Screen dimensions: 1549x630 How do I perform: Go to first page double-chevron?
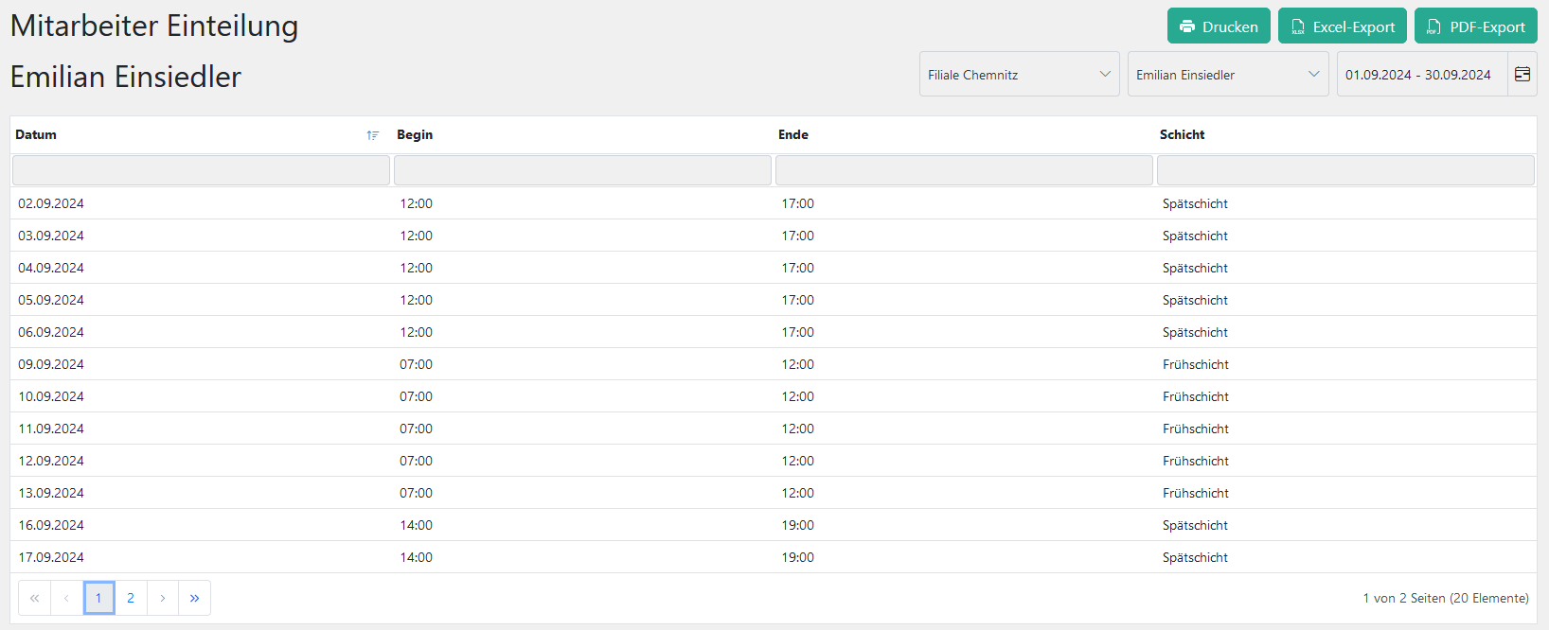click(x=34, y=598)
